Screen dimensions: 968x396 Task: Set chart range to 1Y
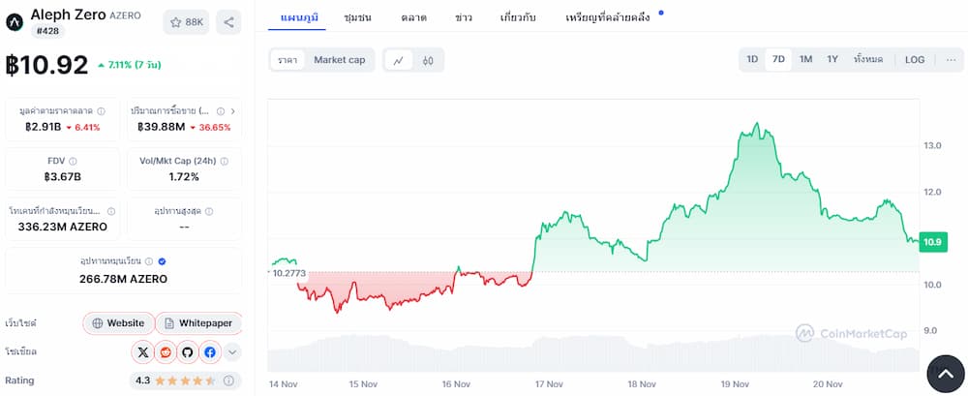tap(832, 60)
